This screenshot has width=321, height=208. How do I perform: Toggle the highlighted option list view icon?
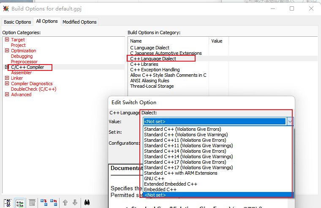point(19,203)
